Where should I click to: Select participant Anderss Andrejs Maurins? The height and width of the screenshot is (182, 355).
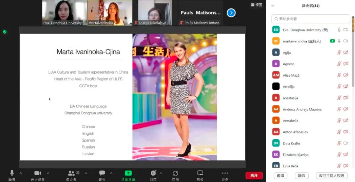[x=310, y=109]
